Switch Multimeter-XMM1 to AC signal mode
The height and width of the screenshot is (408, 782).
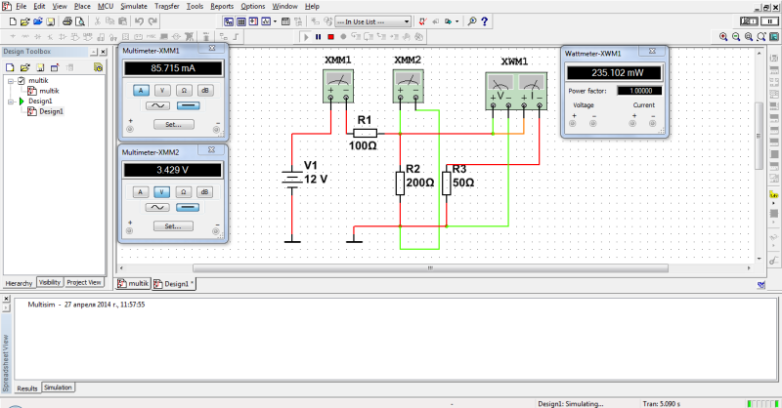pyautogui.click(x=157, y=105)
